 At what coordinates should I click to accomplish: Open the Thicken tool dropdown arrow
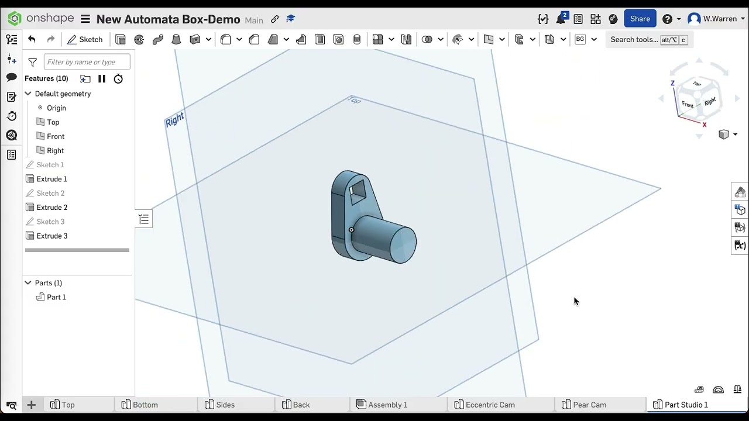pyautogui.click(x=208, y=39)
